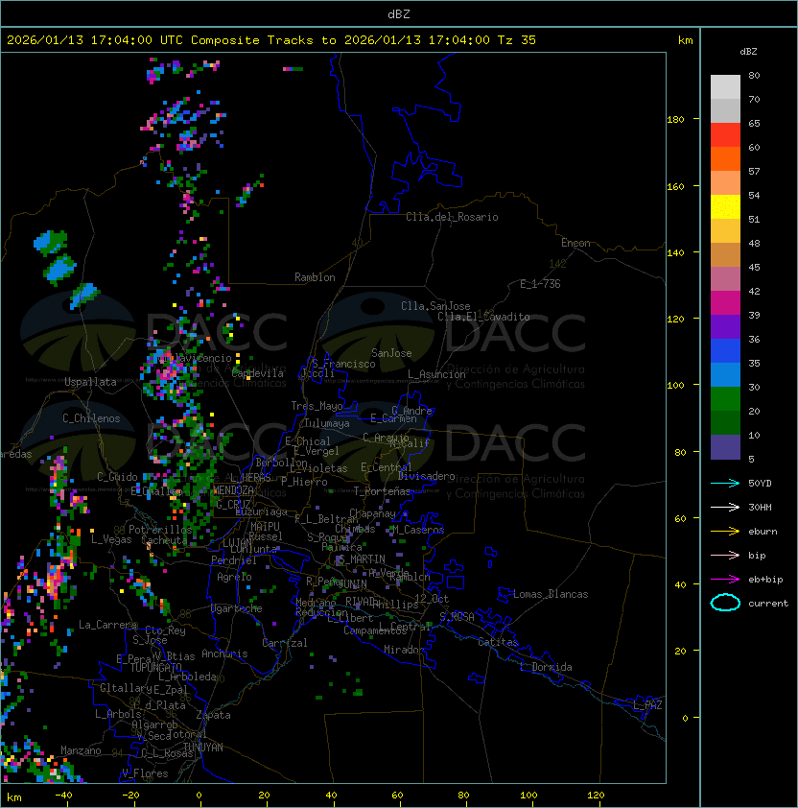Pick the bright yellow 54 dBZ swatch
Image resolution: width=798 pixels, height=808 pixels.
725,207
